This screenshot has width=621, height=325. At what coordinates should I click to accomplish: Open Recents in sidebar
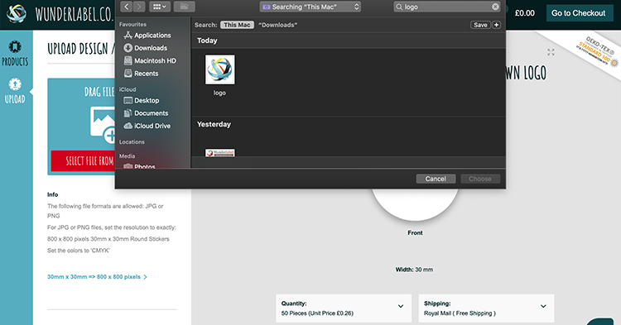[x=141, y=73]
